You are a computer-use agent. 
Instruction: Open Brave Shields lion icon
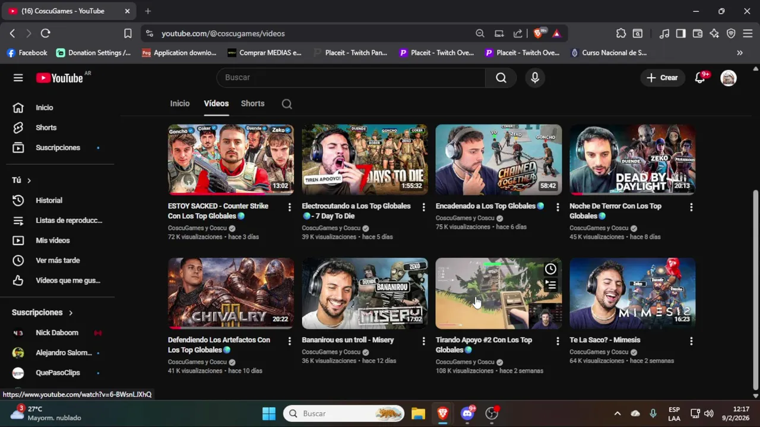pyautogui.click(x=539, y=34)
